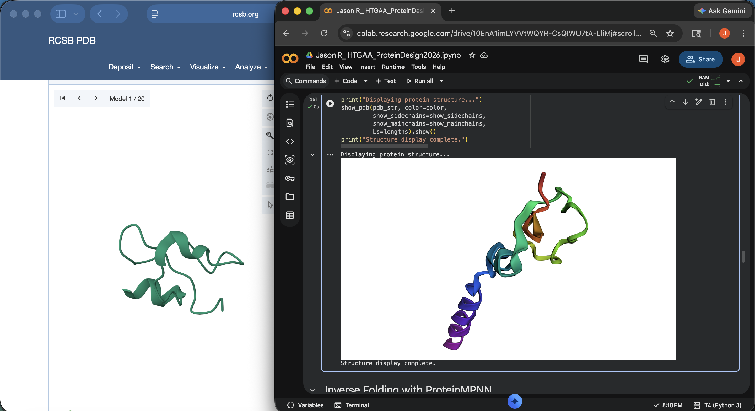
Task: Toggle selection mode cursor in RCSB viewer
Action: tap(270, 205)
